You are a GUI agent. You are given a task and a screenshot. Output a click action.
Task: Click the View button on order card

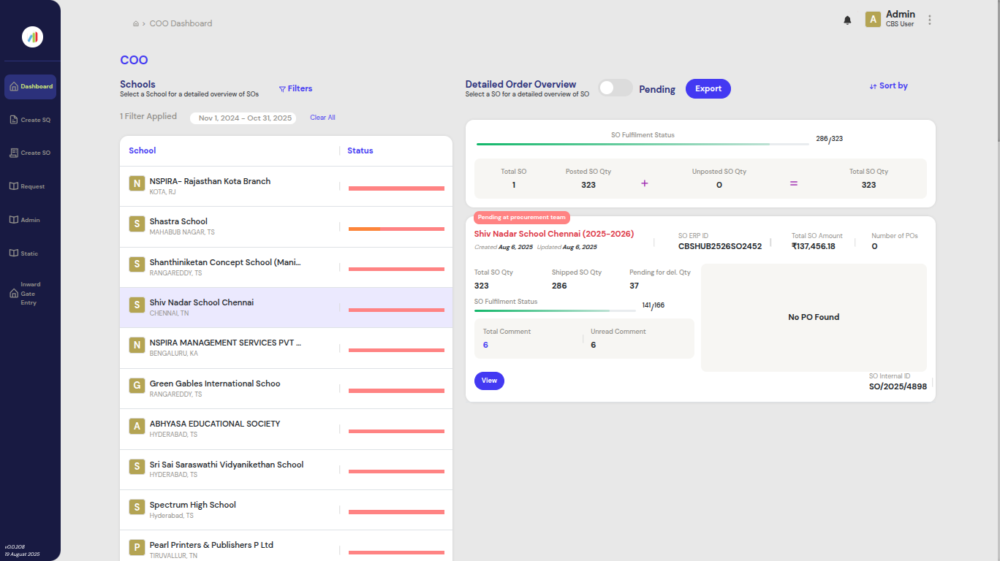coord(489,381)
